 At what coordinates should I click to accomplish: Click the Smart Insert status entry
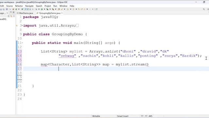point(123,116)
